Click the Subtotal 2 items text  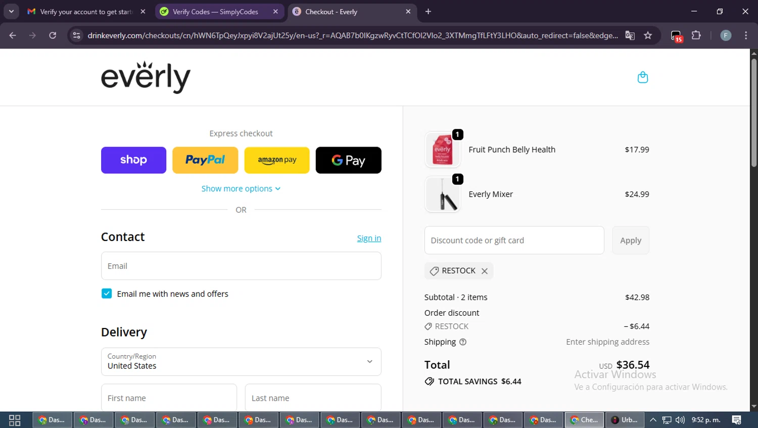click(x=456, y=297)
